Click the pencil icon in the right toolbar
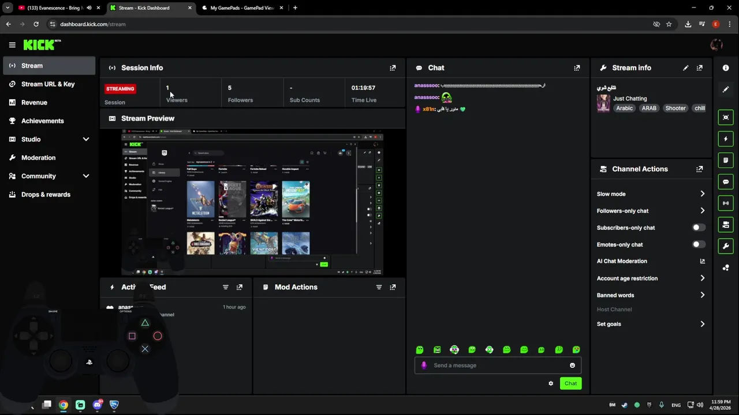This screenshot has width=739, height=415. pos(726,89)
